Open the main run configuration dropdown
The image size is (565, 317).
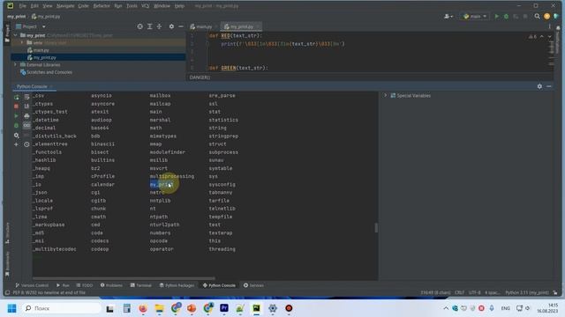(x=475, y=16)
